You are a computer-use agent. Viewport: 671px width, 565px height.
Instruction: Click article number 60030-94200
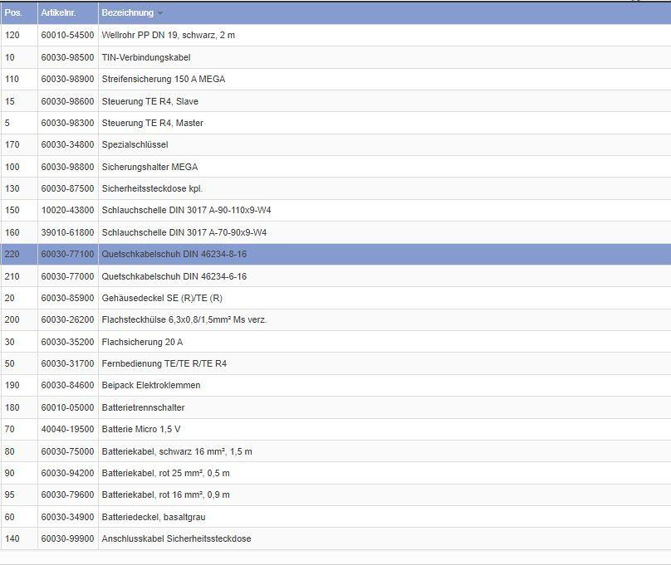point(67,473)
